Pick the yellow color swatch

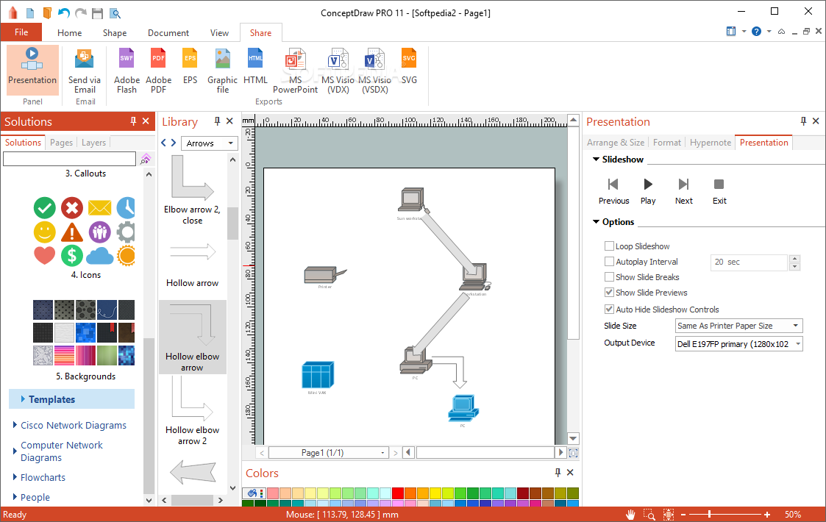435,493
